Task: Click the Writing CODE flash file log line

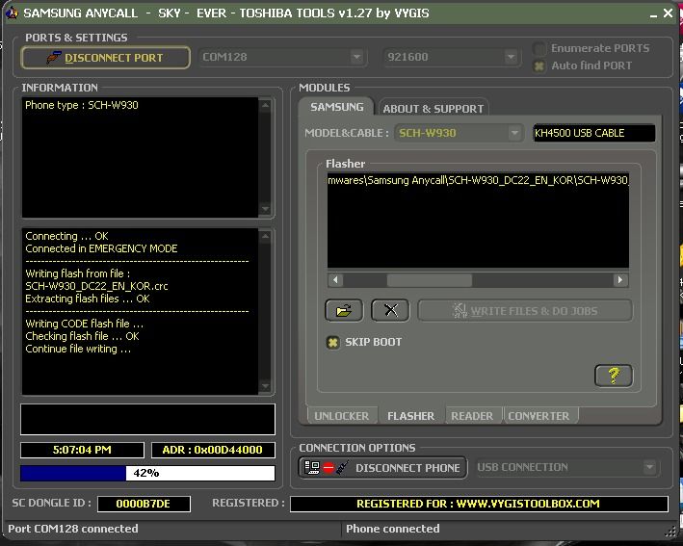Action: pos(85,324)
